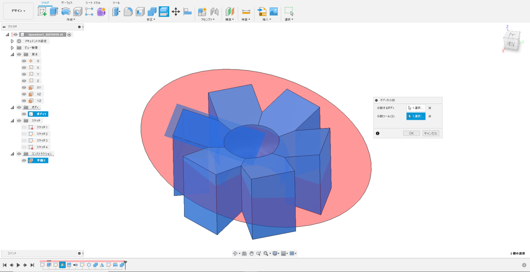
Task: Activate component radio button on Question1 root
Action: [x=69, y=34]
